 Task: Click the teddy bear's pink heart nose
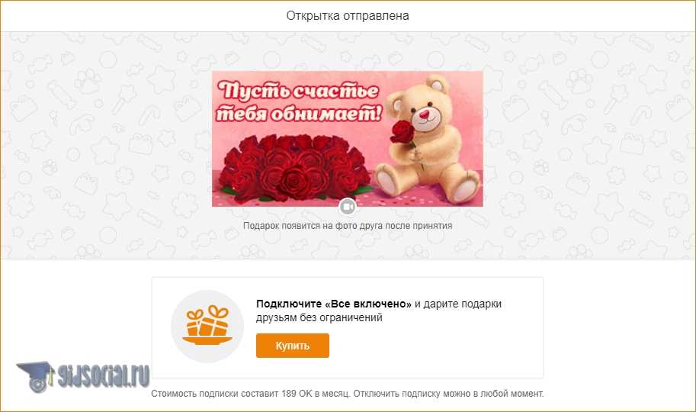425,115
